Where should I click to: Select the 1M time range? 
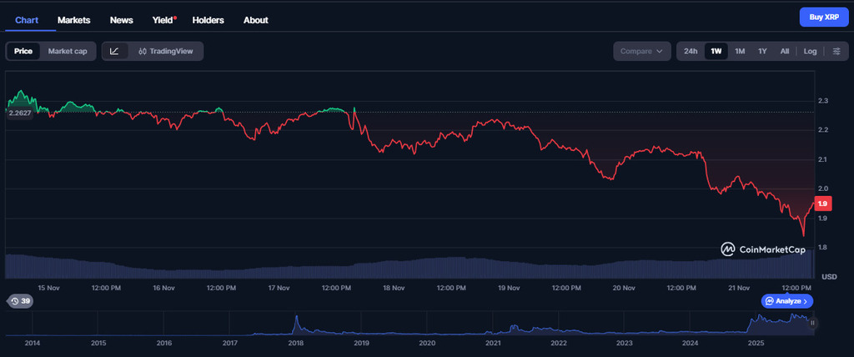pos(739,51)
